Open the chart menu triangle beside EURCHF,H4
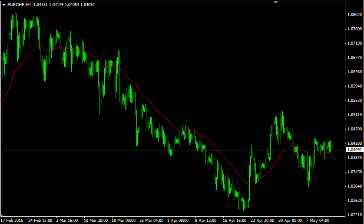The image size is (364, 224). pos(3,5)
